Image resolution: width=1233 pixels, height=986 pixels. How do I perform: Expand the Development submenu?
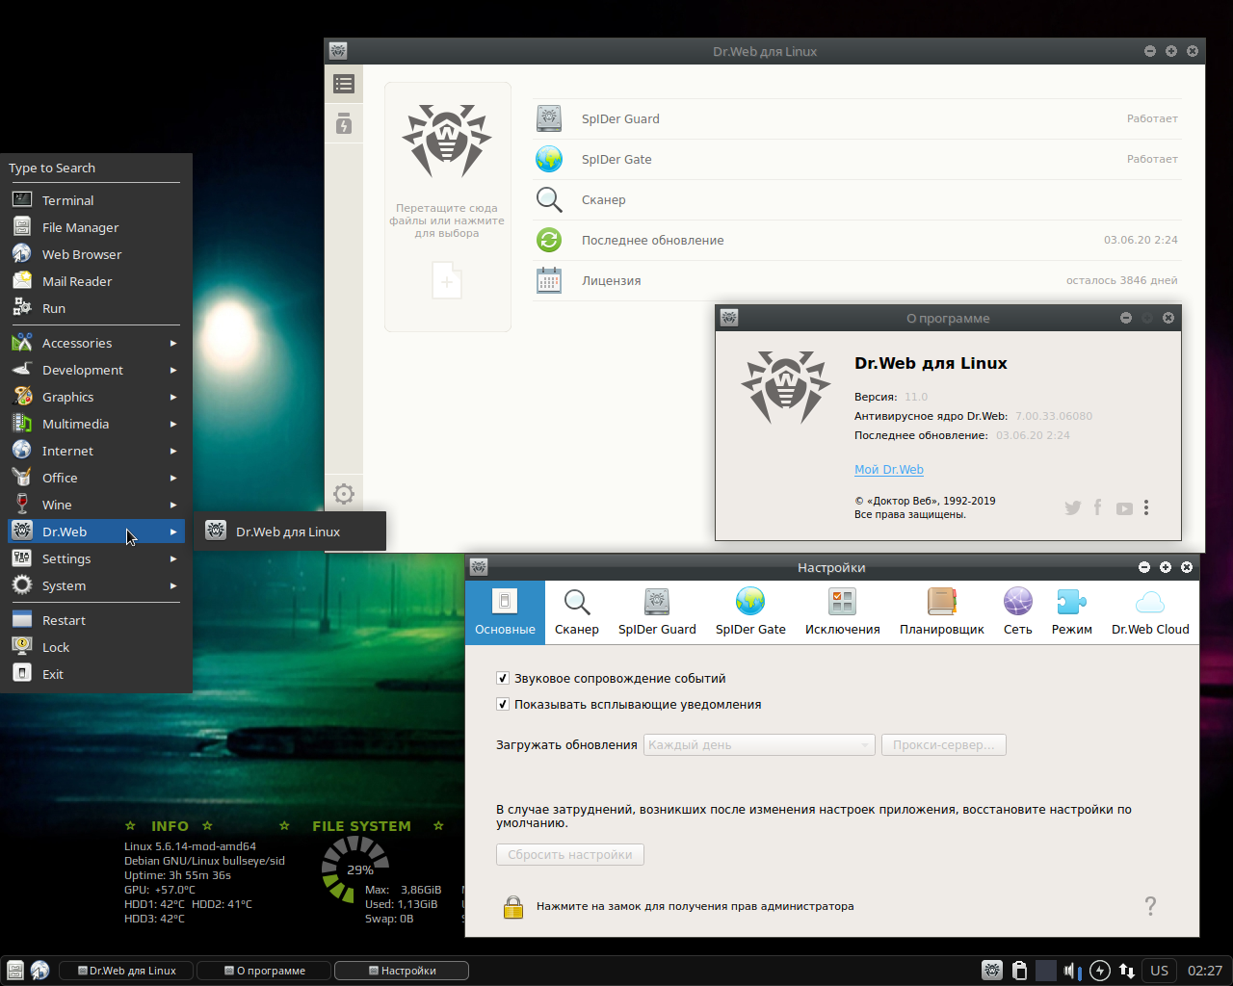point(95,370)
